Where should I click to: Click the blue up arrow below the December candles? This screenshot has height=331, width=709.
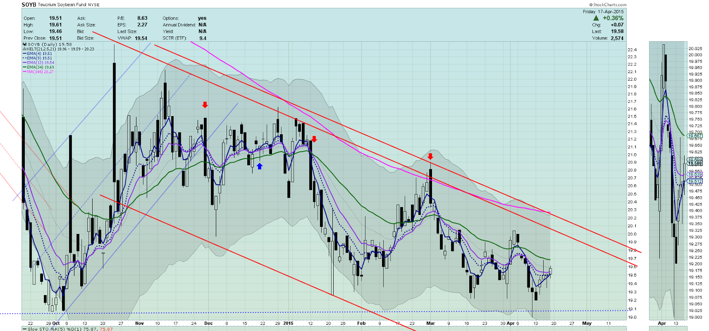click(x=260, y=166)
